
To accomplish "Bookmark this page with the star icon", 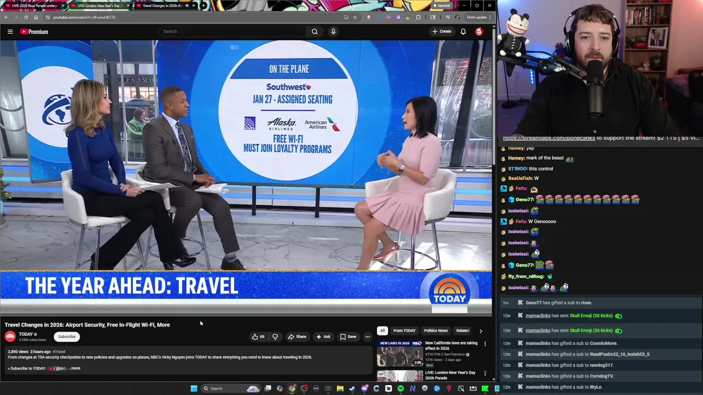I will click(x=355, y=17).
